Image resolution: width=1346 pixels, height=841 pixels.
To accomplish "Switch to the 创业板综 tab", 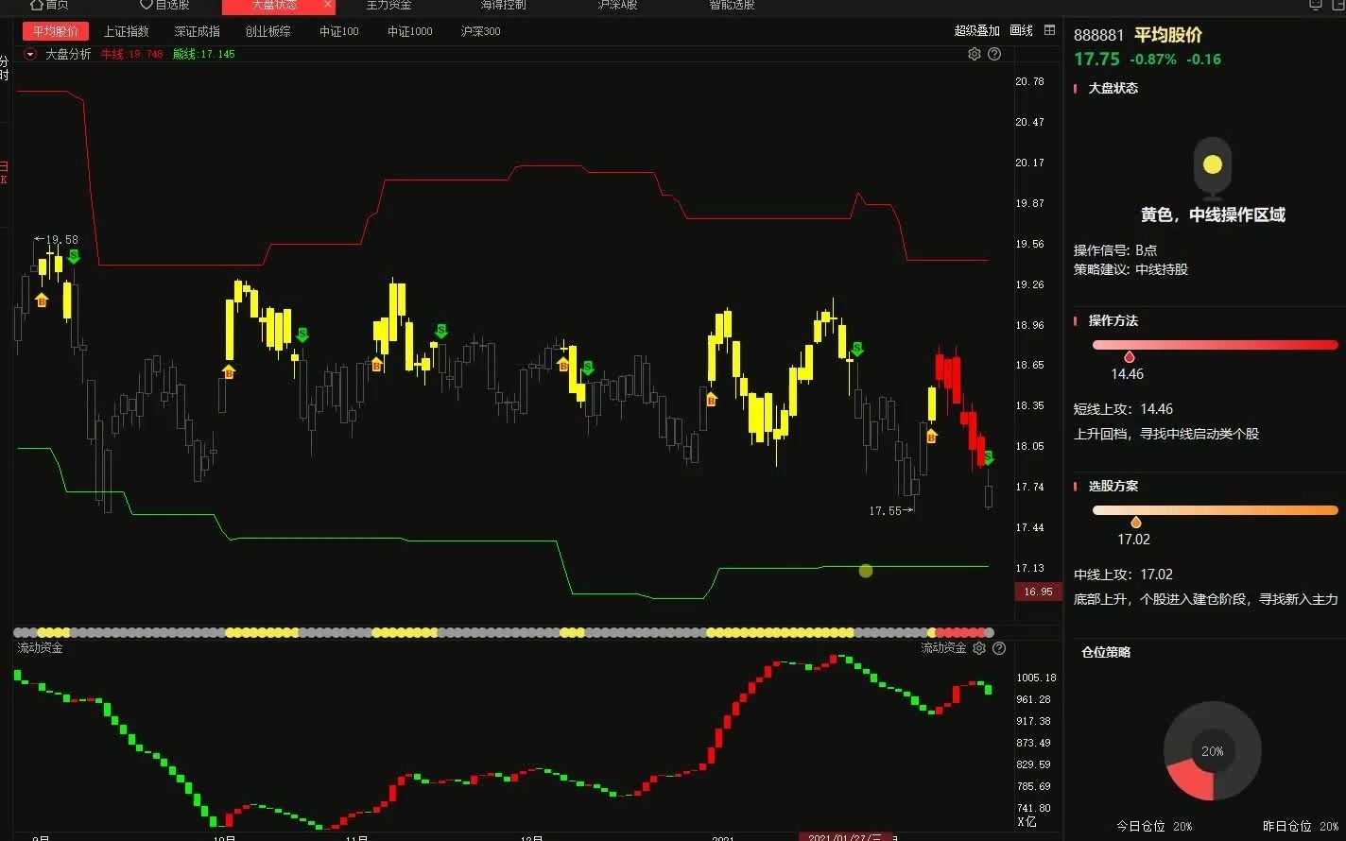I will pos(267,31).
